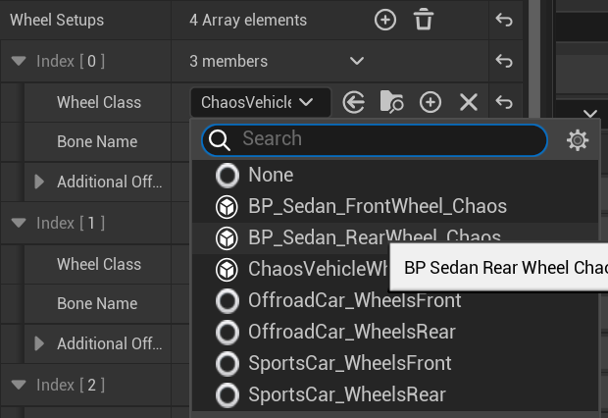Choose None from the class list
The height and width of the screenshot is (418, 608).
click(x=270, y=175)
